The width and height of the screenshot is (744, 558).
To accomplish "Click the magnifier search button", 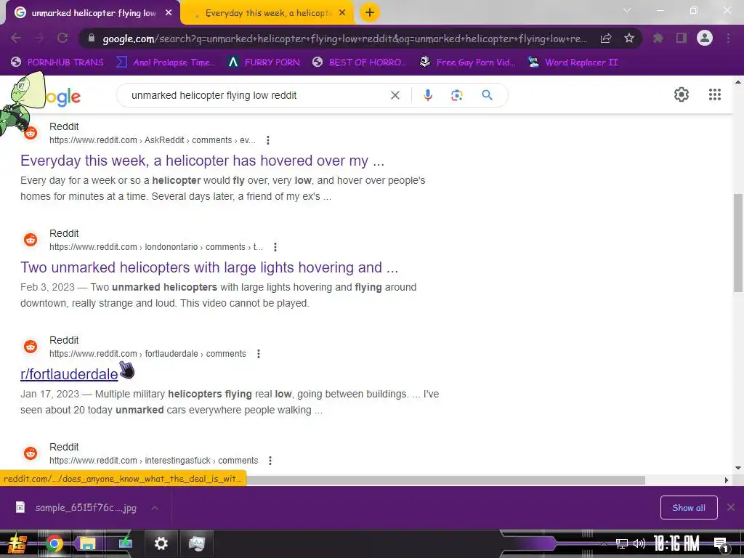I will point(487,95).
